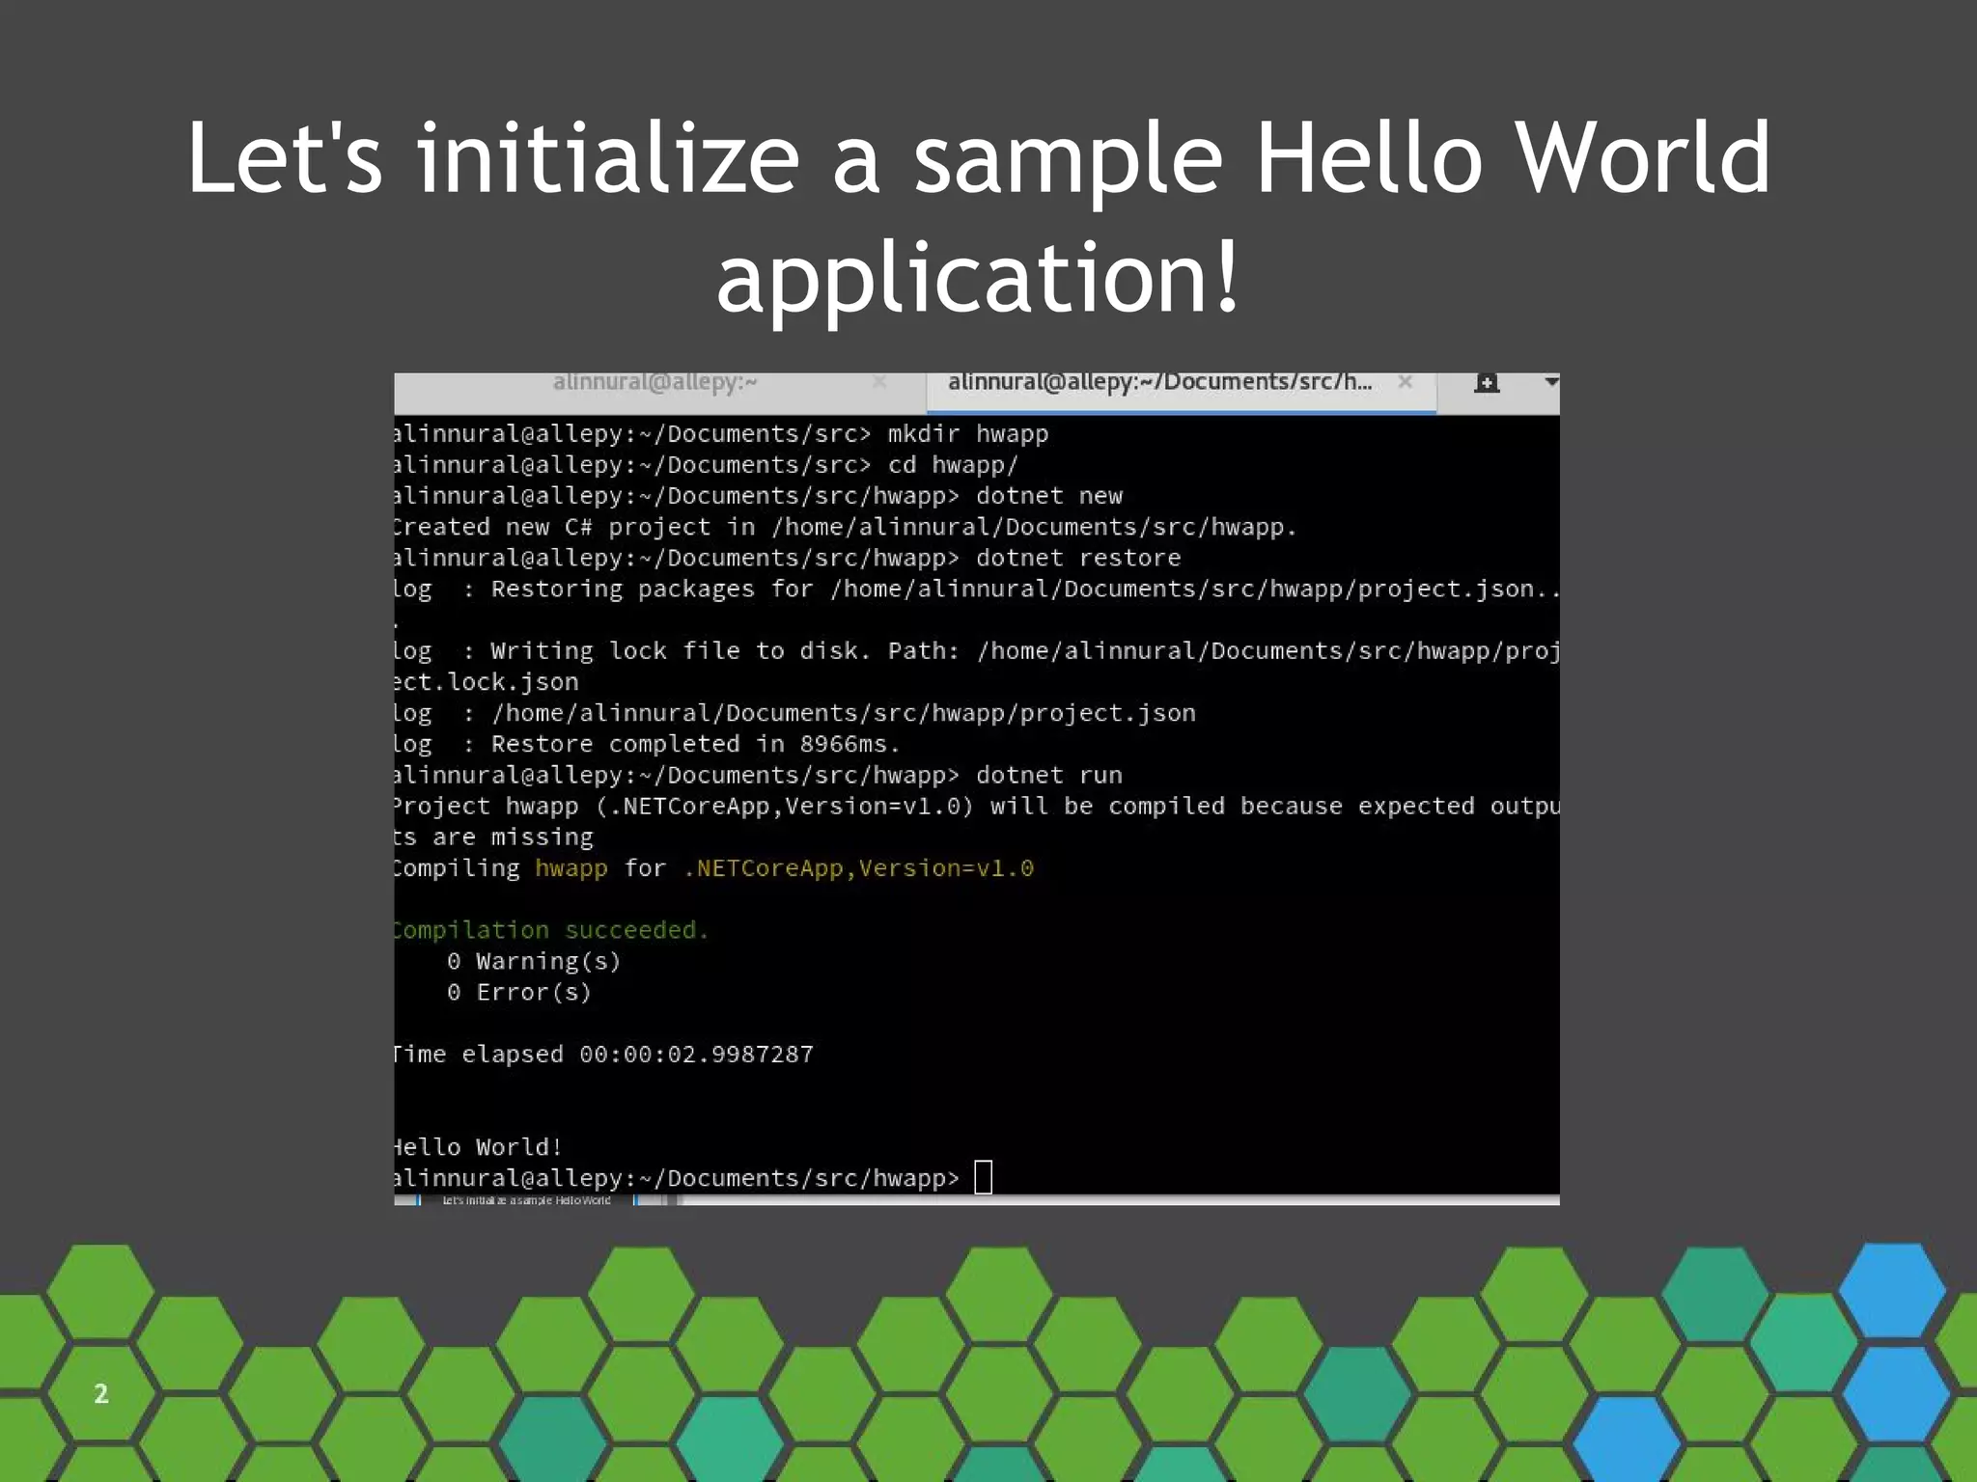Screen dimensions: 1977x1482
Task: Click the 'Hello World!' output line
Action: coord(478,1147)
